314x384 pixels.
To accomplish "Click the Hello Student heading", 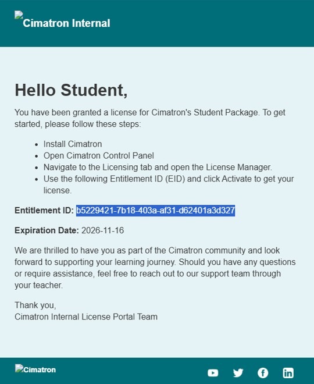I will pyautogui.click(x=71, y=90).
